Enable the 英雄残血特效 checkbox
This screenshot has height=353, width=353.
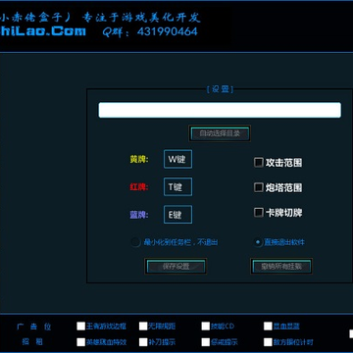80,342
